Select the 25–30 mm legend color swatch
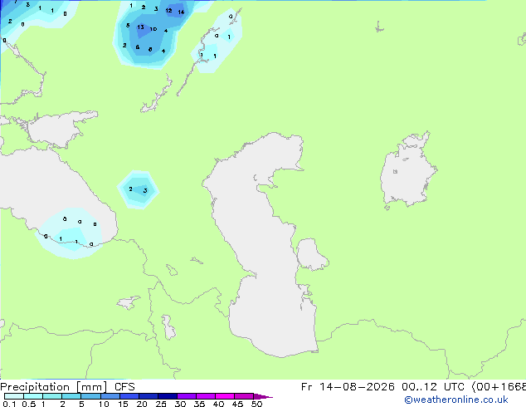 coord(168,396)
